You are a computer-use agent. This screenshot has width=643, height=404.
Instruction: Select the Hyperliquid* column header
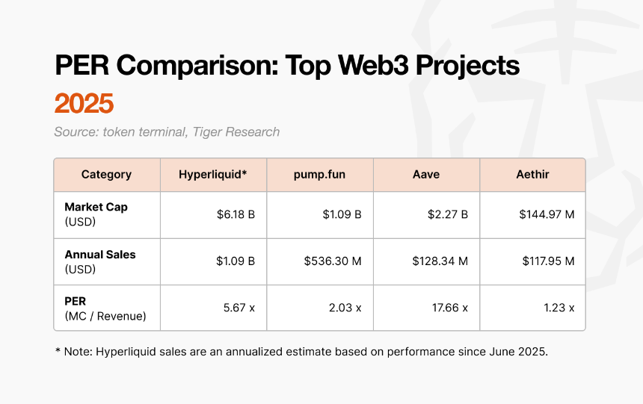tap(213, 175)
